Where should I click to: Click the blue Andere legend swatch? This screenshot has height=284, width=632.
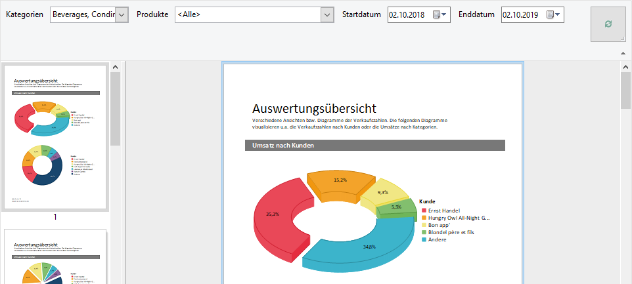coord(424,239)
